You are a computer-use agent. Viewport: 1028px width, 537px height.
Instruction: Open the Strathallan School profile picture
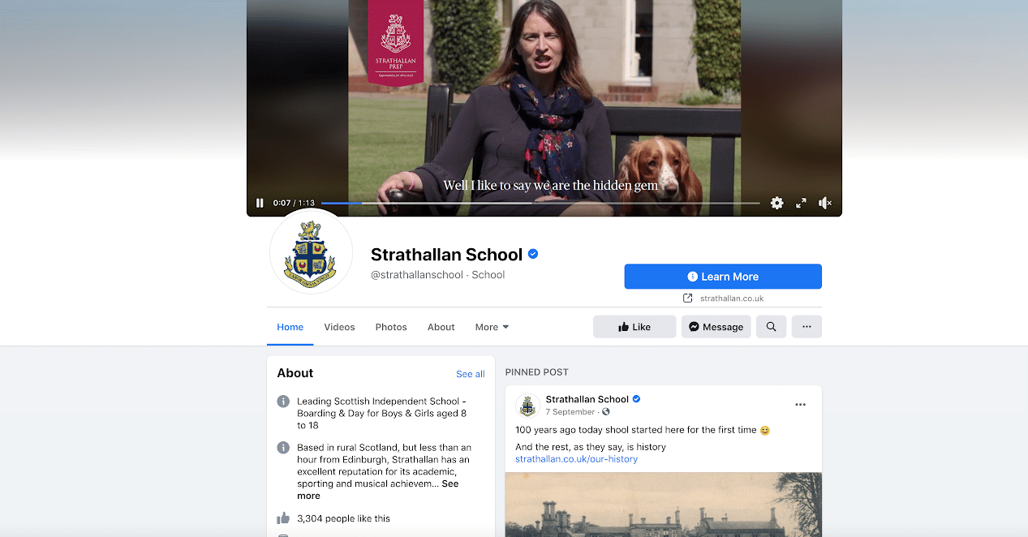click(311, 251)
